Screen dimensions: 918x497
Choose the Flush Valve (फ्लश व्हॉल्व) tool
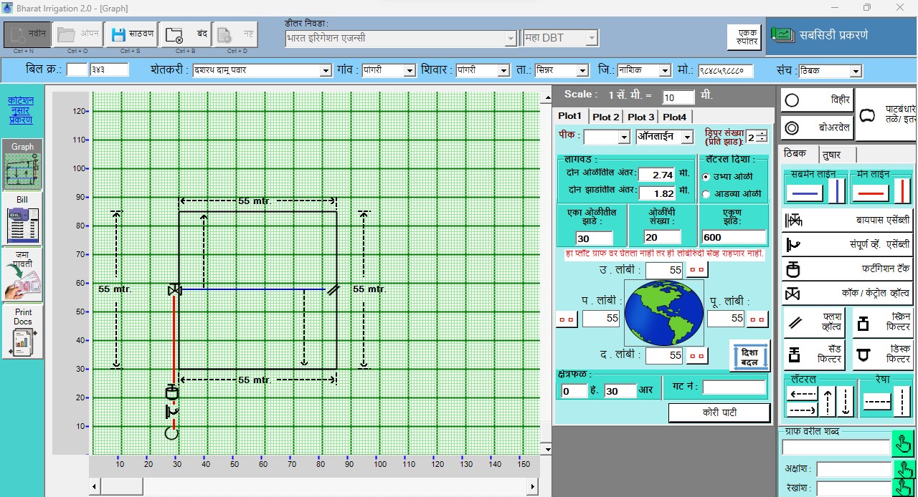[813, 323]
